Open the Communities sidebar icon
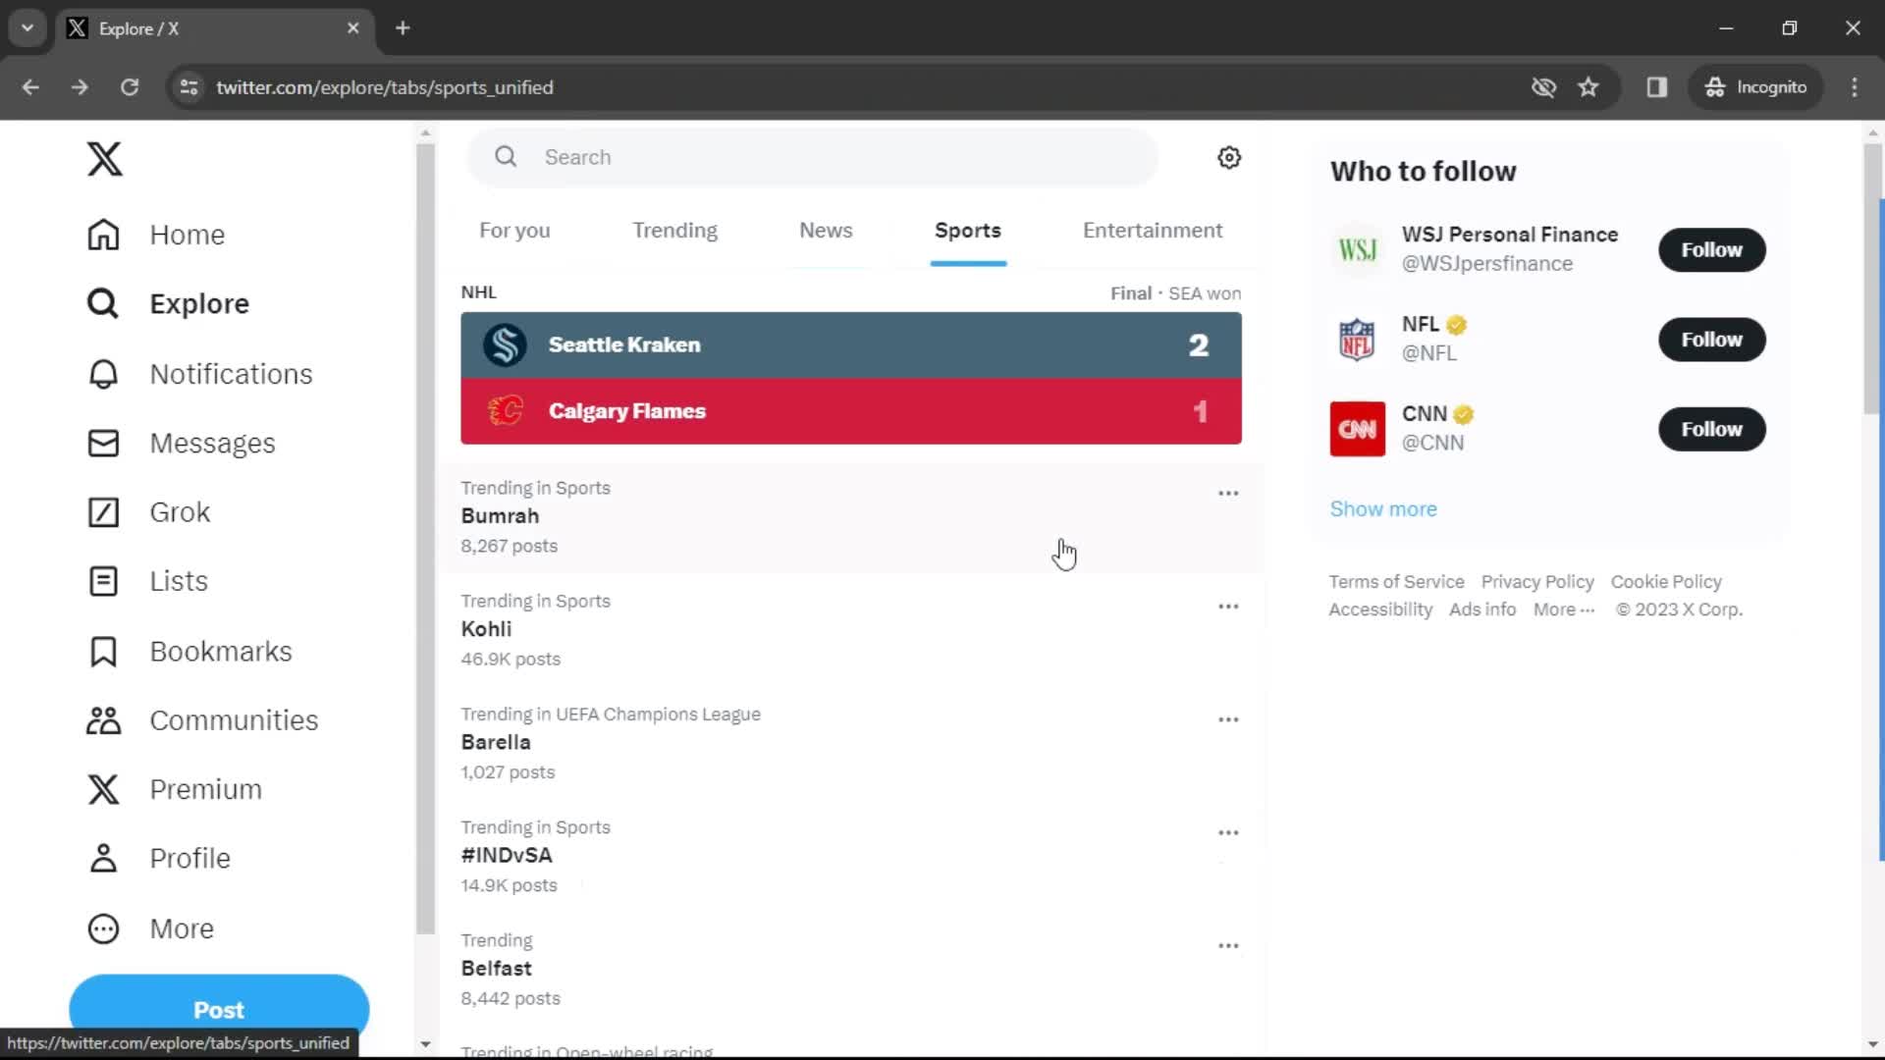Screen dimensions: 1885x1060 pyautogui.click(x=102, y=719)
